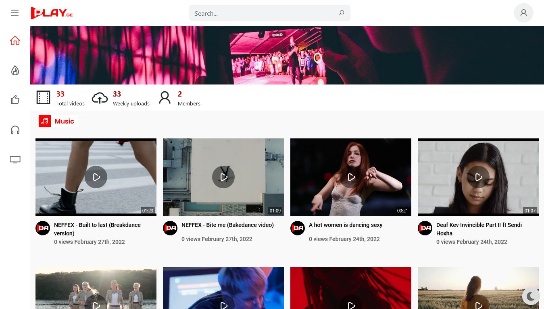Viewport: 544px width, 309px height.
Task: Go to Play.ge logo homepage
Action: [52, 13]
